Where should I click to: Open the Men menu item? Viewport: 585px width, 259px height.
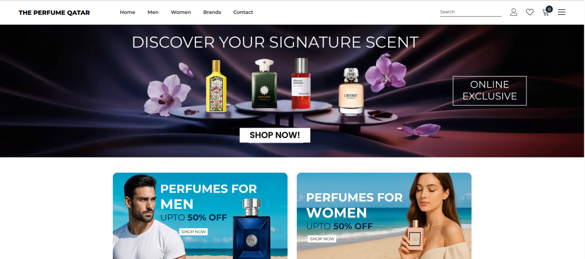[x=153, y=12]
